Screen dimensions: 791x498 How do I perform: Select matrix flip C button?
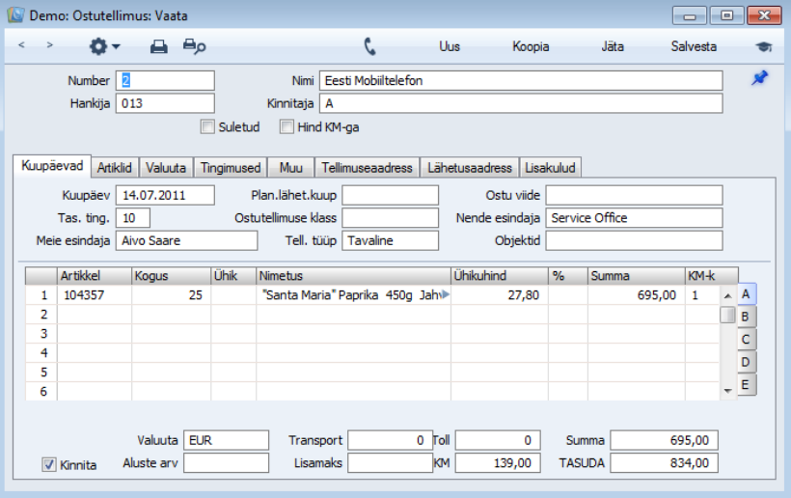tap(746, 340)
